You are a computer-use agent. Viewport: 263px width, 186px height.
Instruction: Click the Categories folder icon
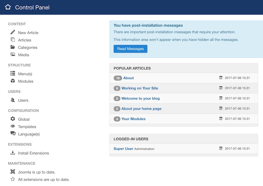[x=13, y=47]
